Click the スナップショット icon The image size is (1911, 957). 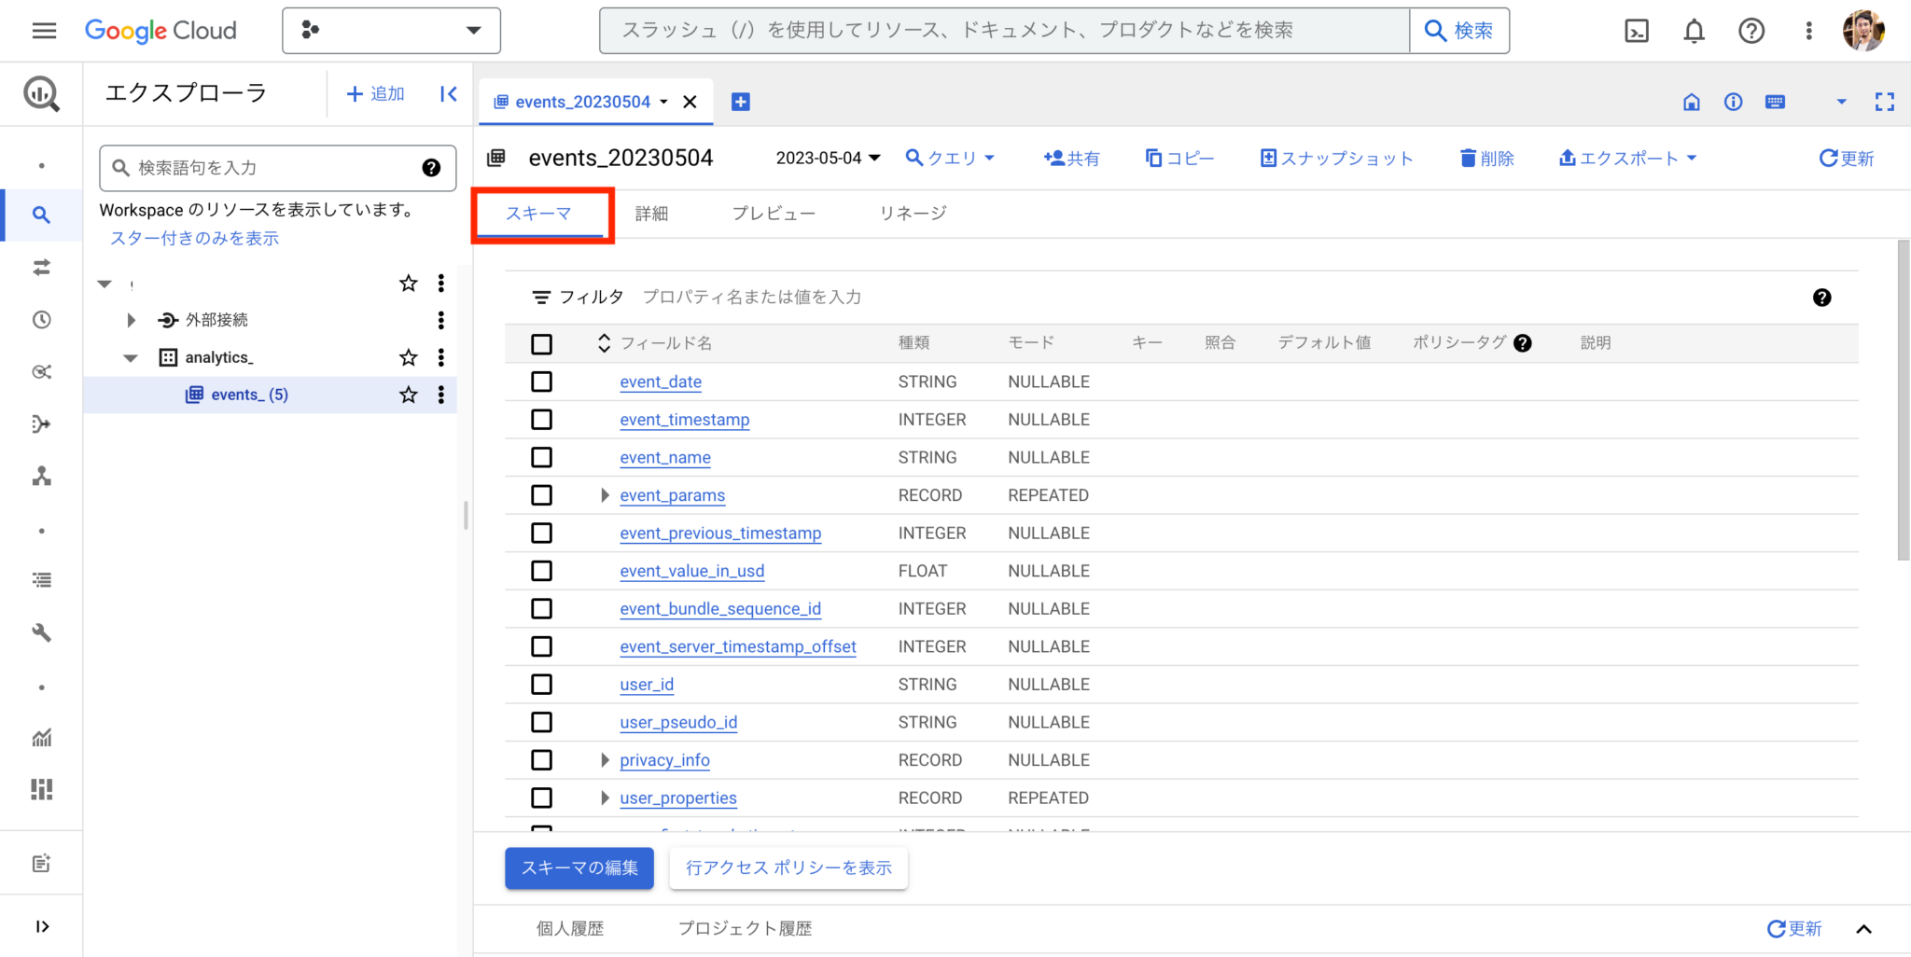1269,158
